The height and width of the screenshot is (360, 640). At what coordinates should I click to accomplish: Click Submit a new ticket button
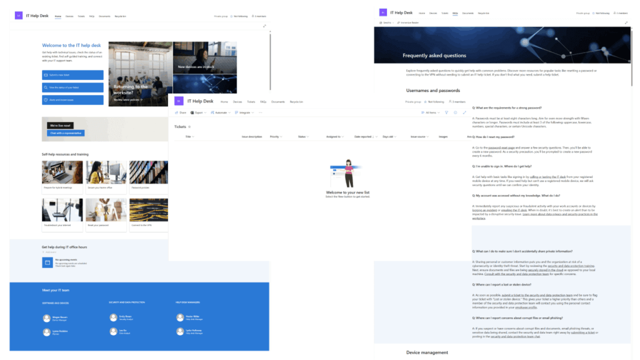[72, 75]
